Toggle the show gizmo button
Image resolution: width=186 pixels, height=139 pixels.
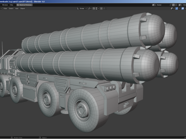pyautogui.click(x=177, y=8)
